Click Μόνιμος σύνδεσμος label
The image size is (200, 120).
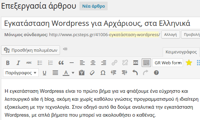[x=26, y=34]
